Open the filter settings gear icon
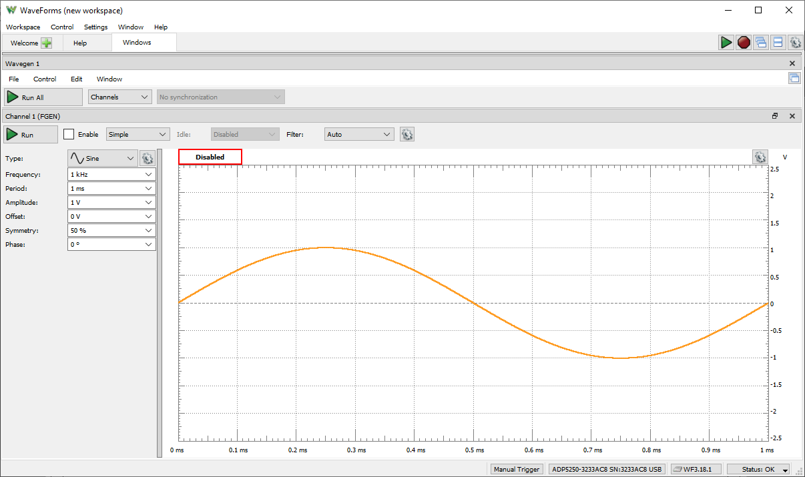 [407, 134]
